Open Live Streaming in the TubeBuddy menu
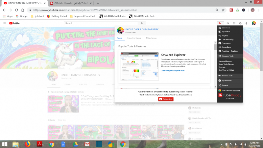Screen dimensions: 263x148 pos(227,39)
